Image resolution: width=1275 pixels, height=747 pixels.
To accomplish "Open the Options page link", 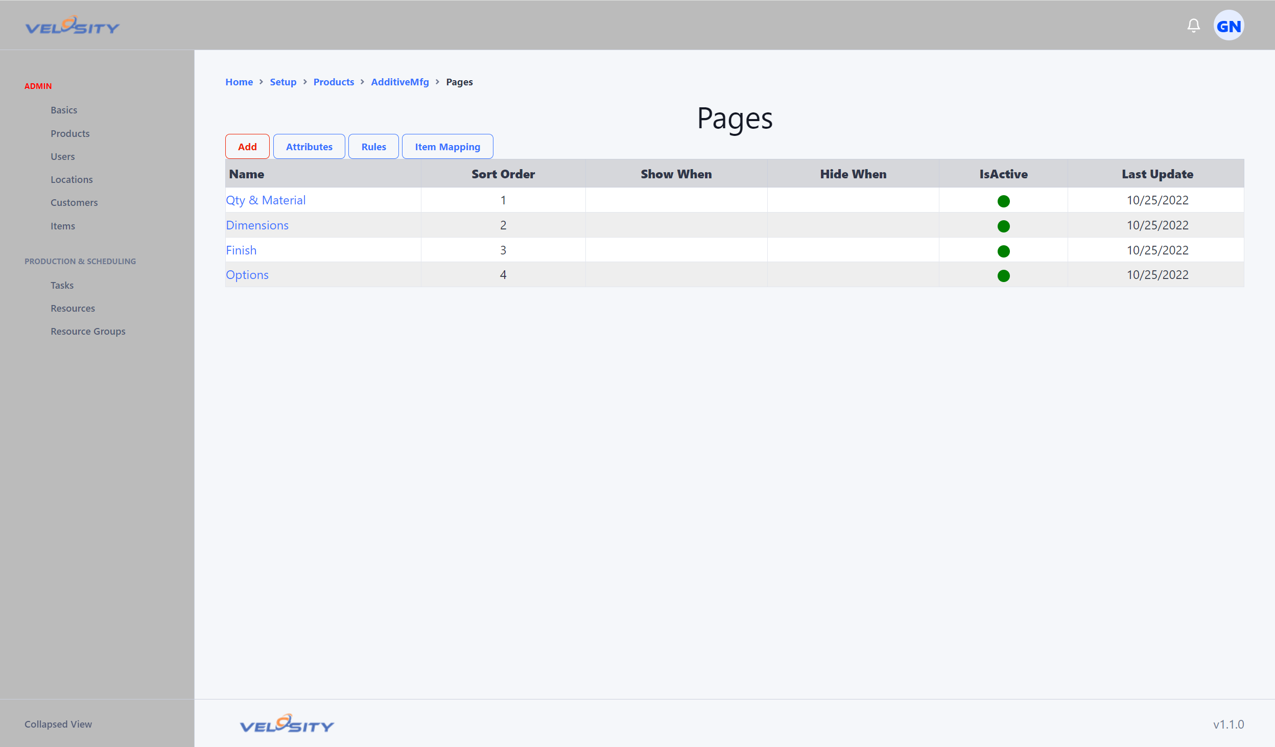I will point(247,275).
